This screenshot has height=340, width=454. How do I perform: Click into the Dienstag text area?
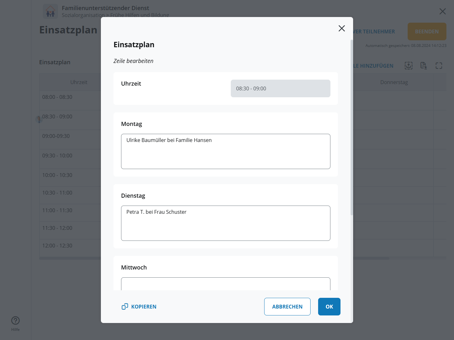(x=225, y=223)
